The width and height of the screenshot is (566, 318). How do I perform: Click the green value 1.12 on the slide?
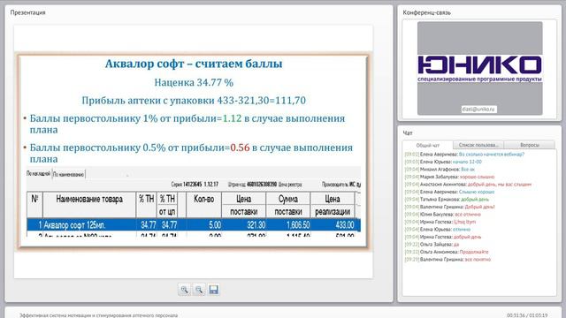pos(232,118)
